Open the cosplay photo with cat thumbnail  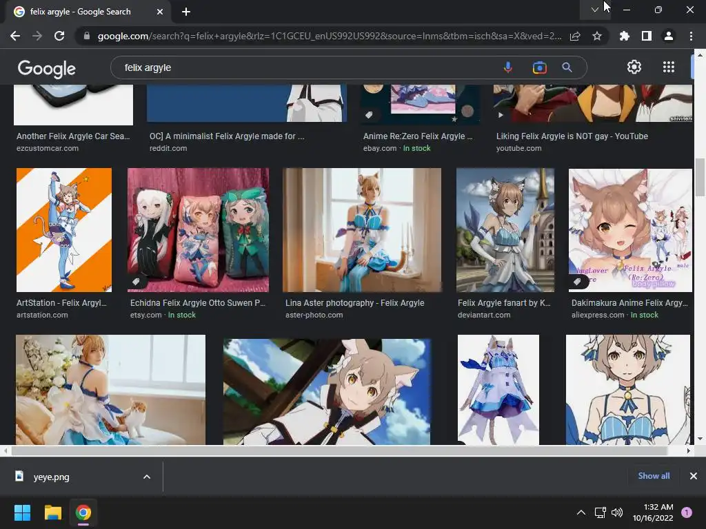point(111,390)
